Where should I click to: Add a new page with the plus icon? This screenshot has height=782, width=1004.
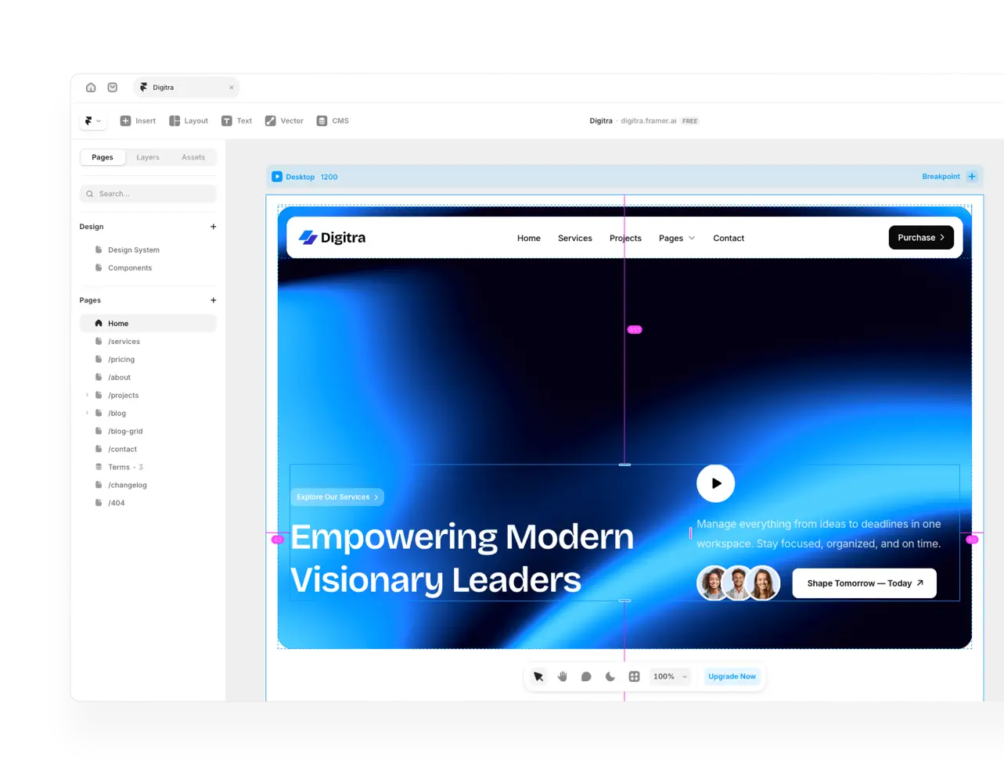pos(213,300)
